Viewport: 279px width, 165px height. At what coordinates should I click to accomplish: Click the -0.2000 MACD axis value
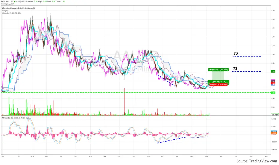[274, 142]
